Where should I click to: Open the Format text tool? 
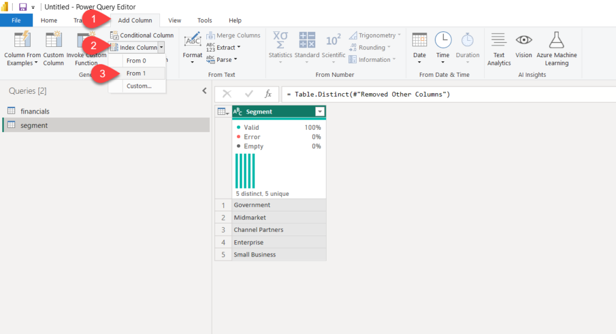click(x=192, y=49)
